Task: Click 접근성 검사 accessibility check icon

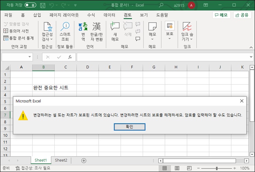Action: [x=47, y=26]
